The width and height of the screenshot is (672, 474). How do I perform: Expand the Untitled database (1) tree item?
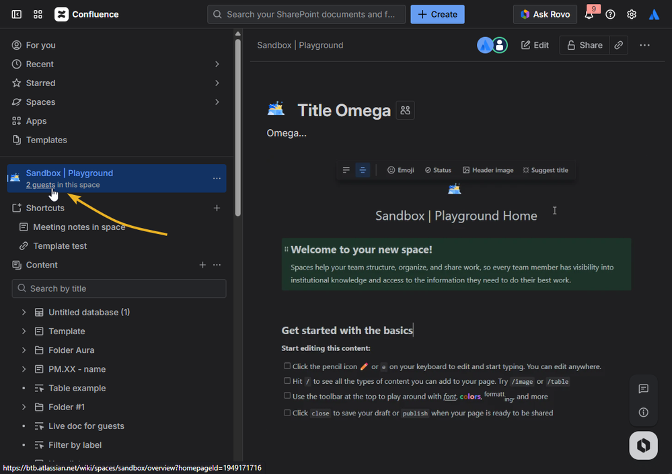pyautogui.click(x=24, y=313)
